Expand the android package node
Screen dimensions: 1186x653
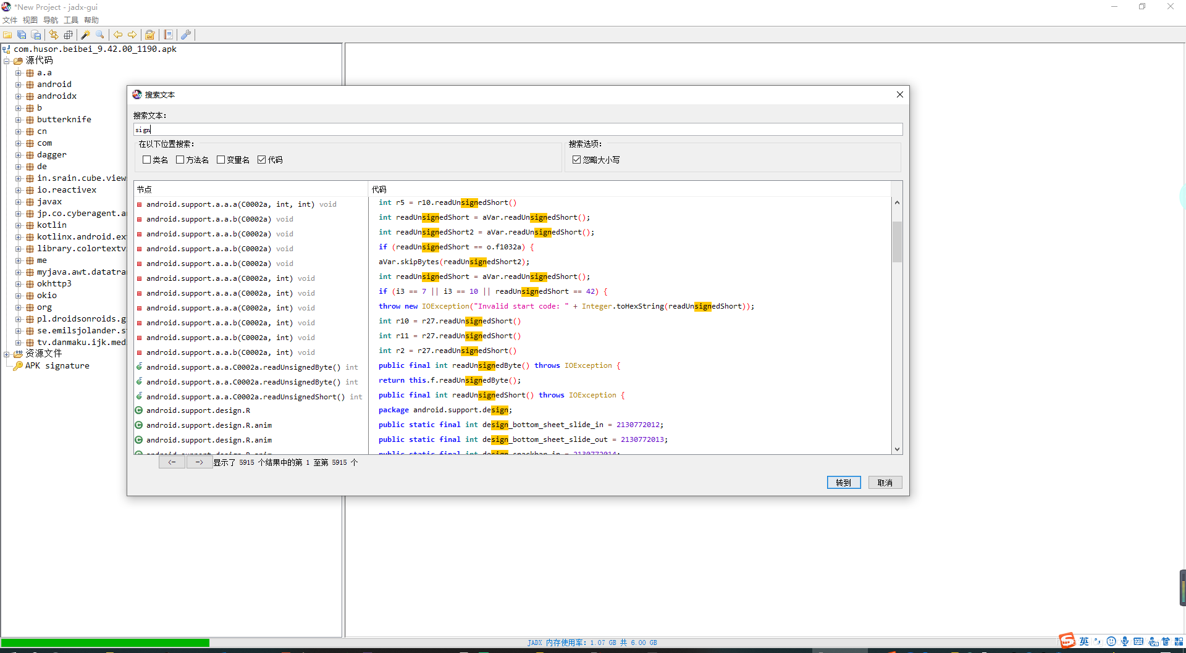(19, 85)
